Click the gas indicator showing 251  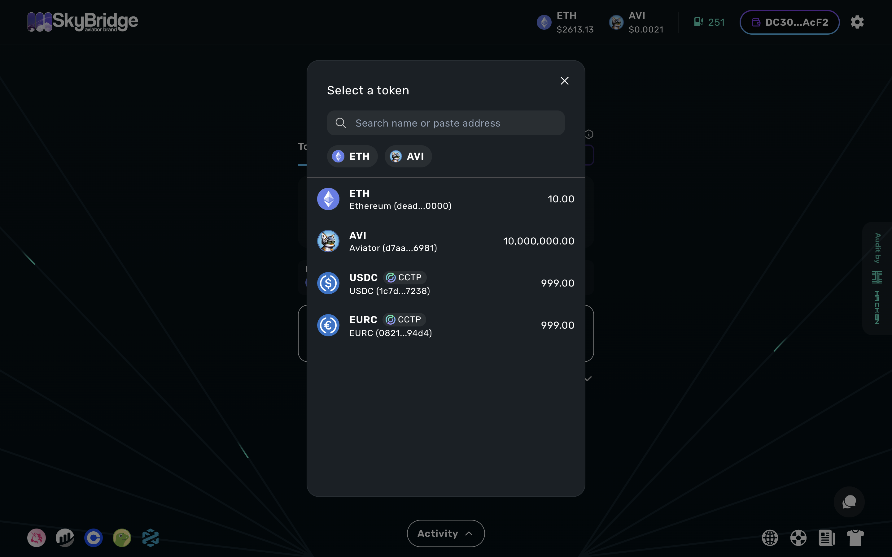coord(708,22)
